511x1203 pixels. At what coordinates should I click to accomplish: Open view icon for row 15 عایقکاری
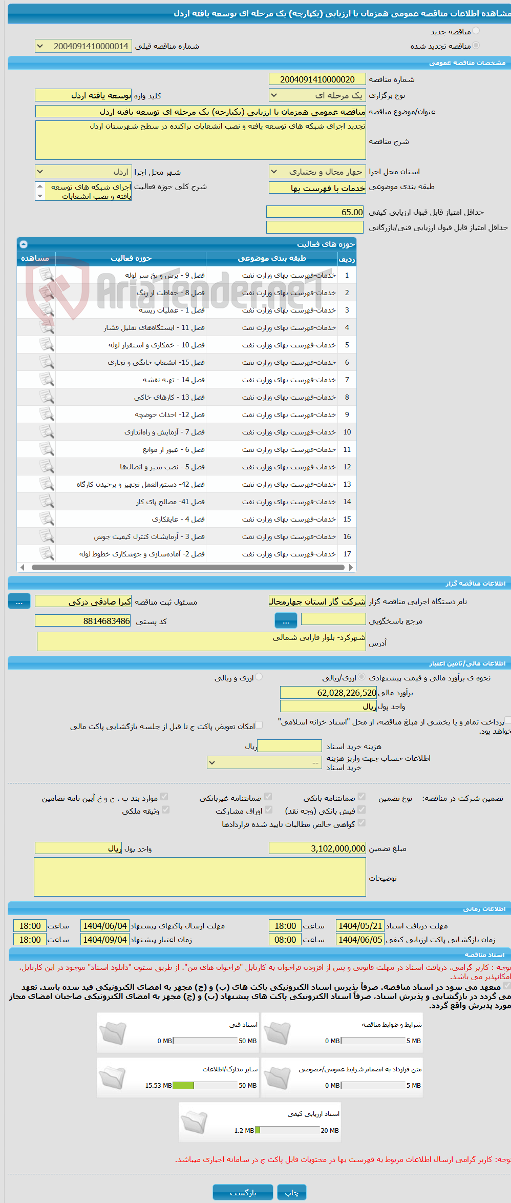point(47,519)
